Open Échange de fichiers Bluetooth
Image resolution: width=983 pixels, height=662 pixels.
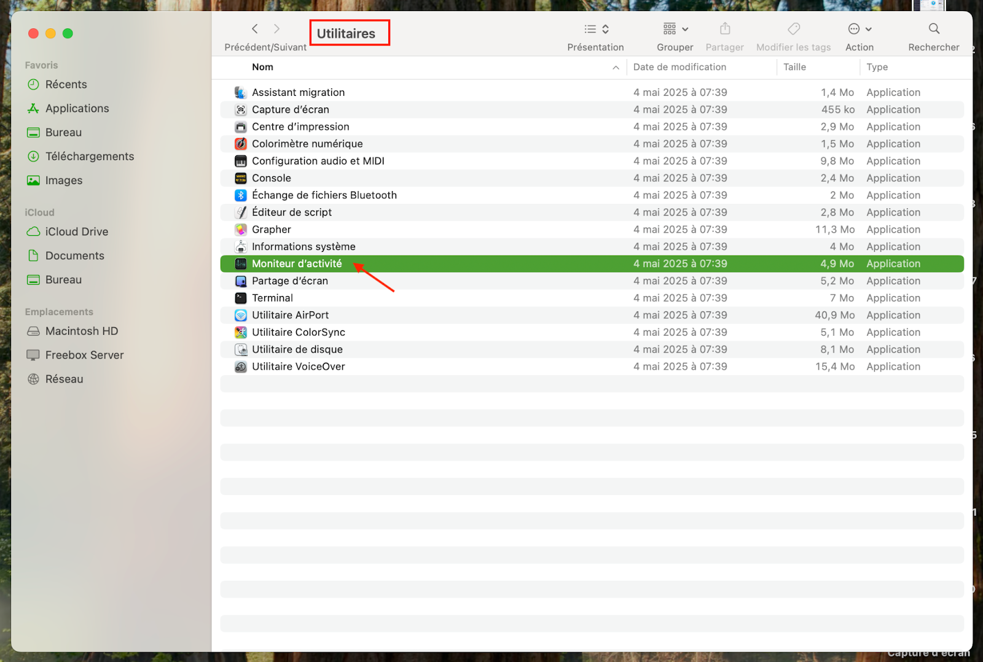click(x=324, y=195)
